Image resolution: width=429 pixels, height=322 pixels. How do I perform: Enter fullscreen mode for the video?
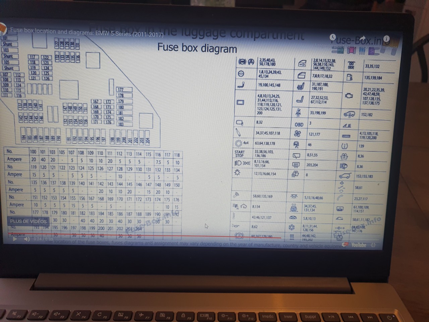pos(373,245)
